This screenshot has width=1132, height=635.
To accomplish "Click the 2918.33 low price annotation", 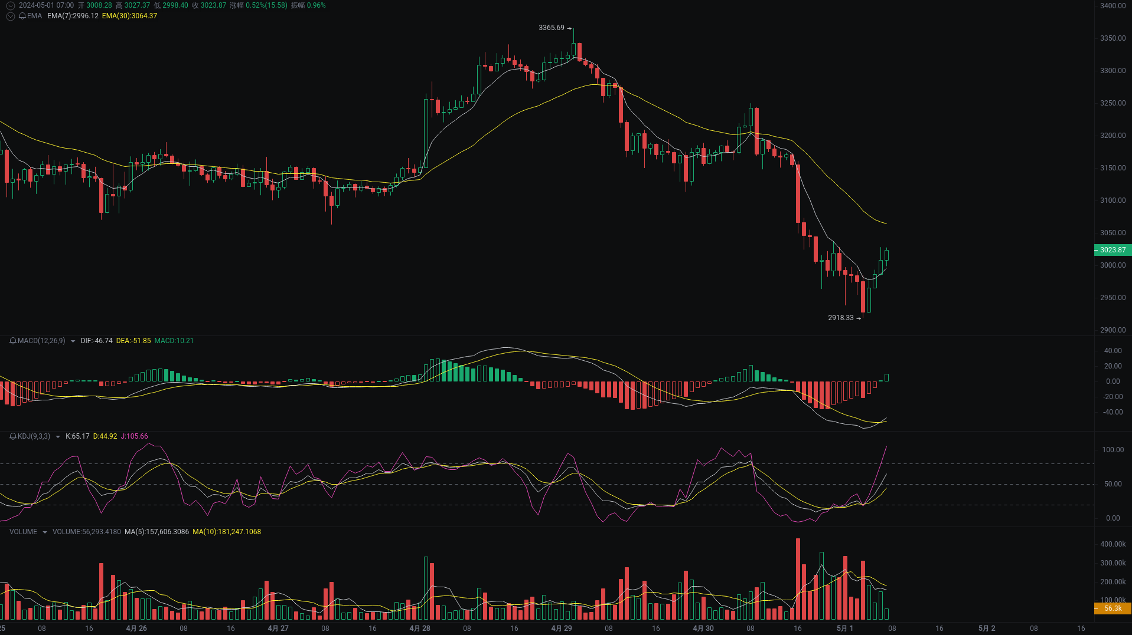I will click(x=841, y=318).
